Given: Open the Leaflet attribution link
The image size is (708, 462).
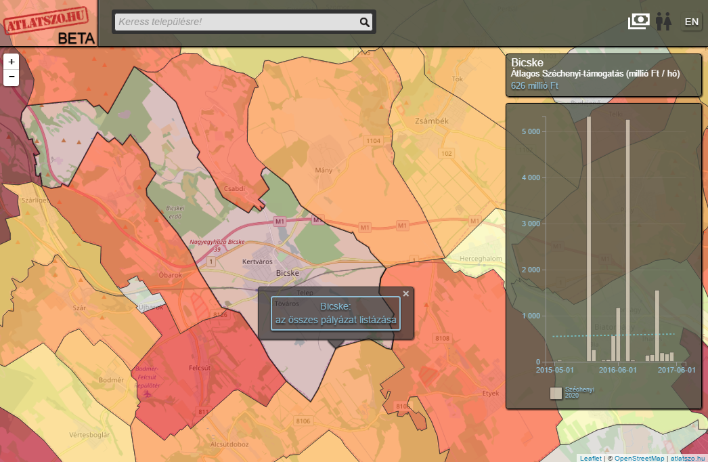Looking at the screenshot, I should point(590,458).
